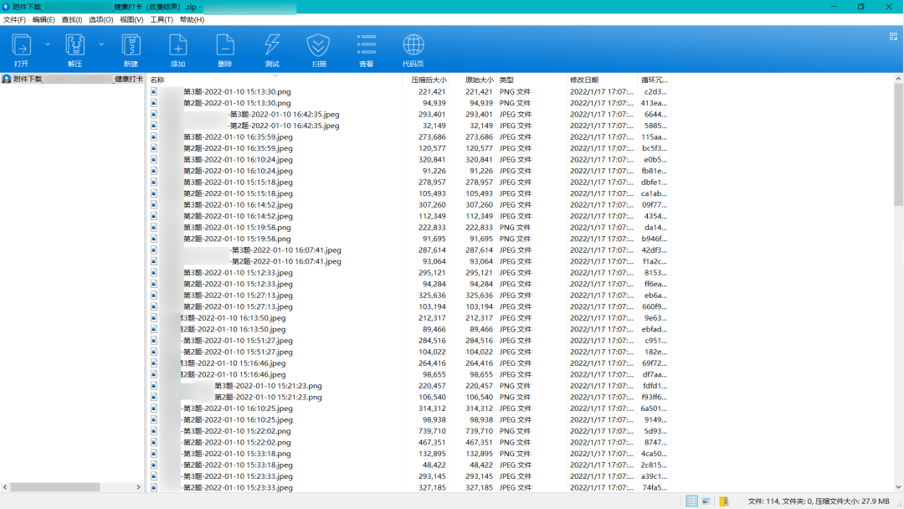Open the 查找(I) menu
Viewport: 904px width, 509px height.
click(x=71, y=19)
